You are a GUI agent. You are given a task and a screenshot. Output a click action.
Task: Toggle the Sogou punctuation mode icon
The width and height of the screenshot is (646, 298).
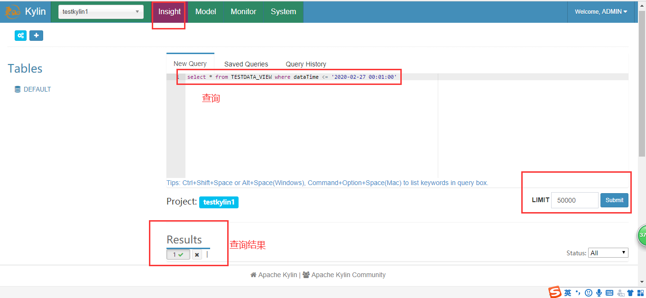pyautogui.click(x=578, y=293)
